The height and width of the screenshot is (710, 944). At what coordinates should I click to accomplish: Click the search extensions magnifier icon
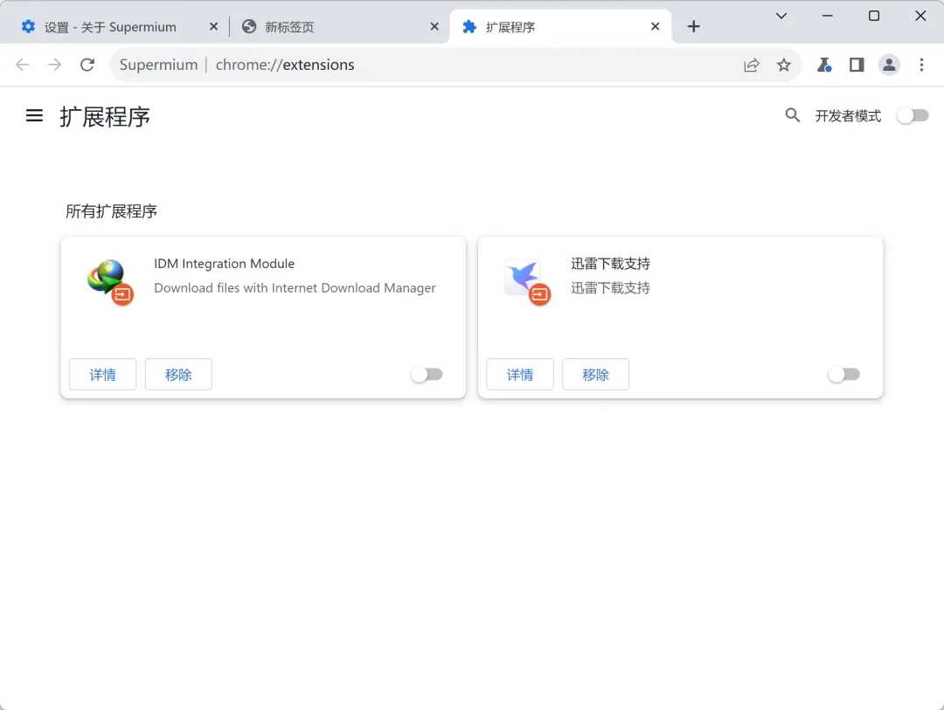(x=793, y=115)
